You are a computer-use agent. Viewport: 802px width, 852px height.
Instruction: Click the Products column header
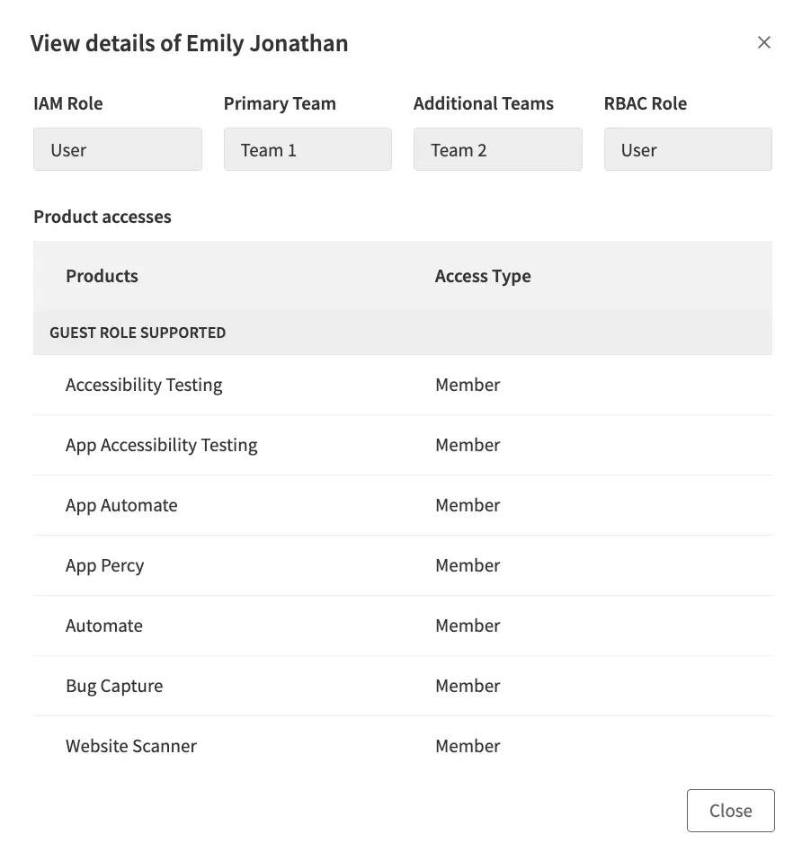pos(102,276)
